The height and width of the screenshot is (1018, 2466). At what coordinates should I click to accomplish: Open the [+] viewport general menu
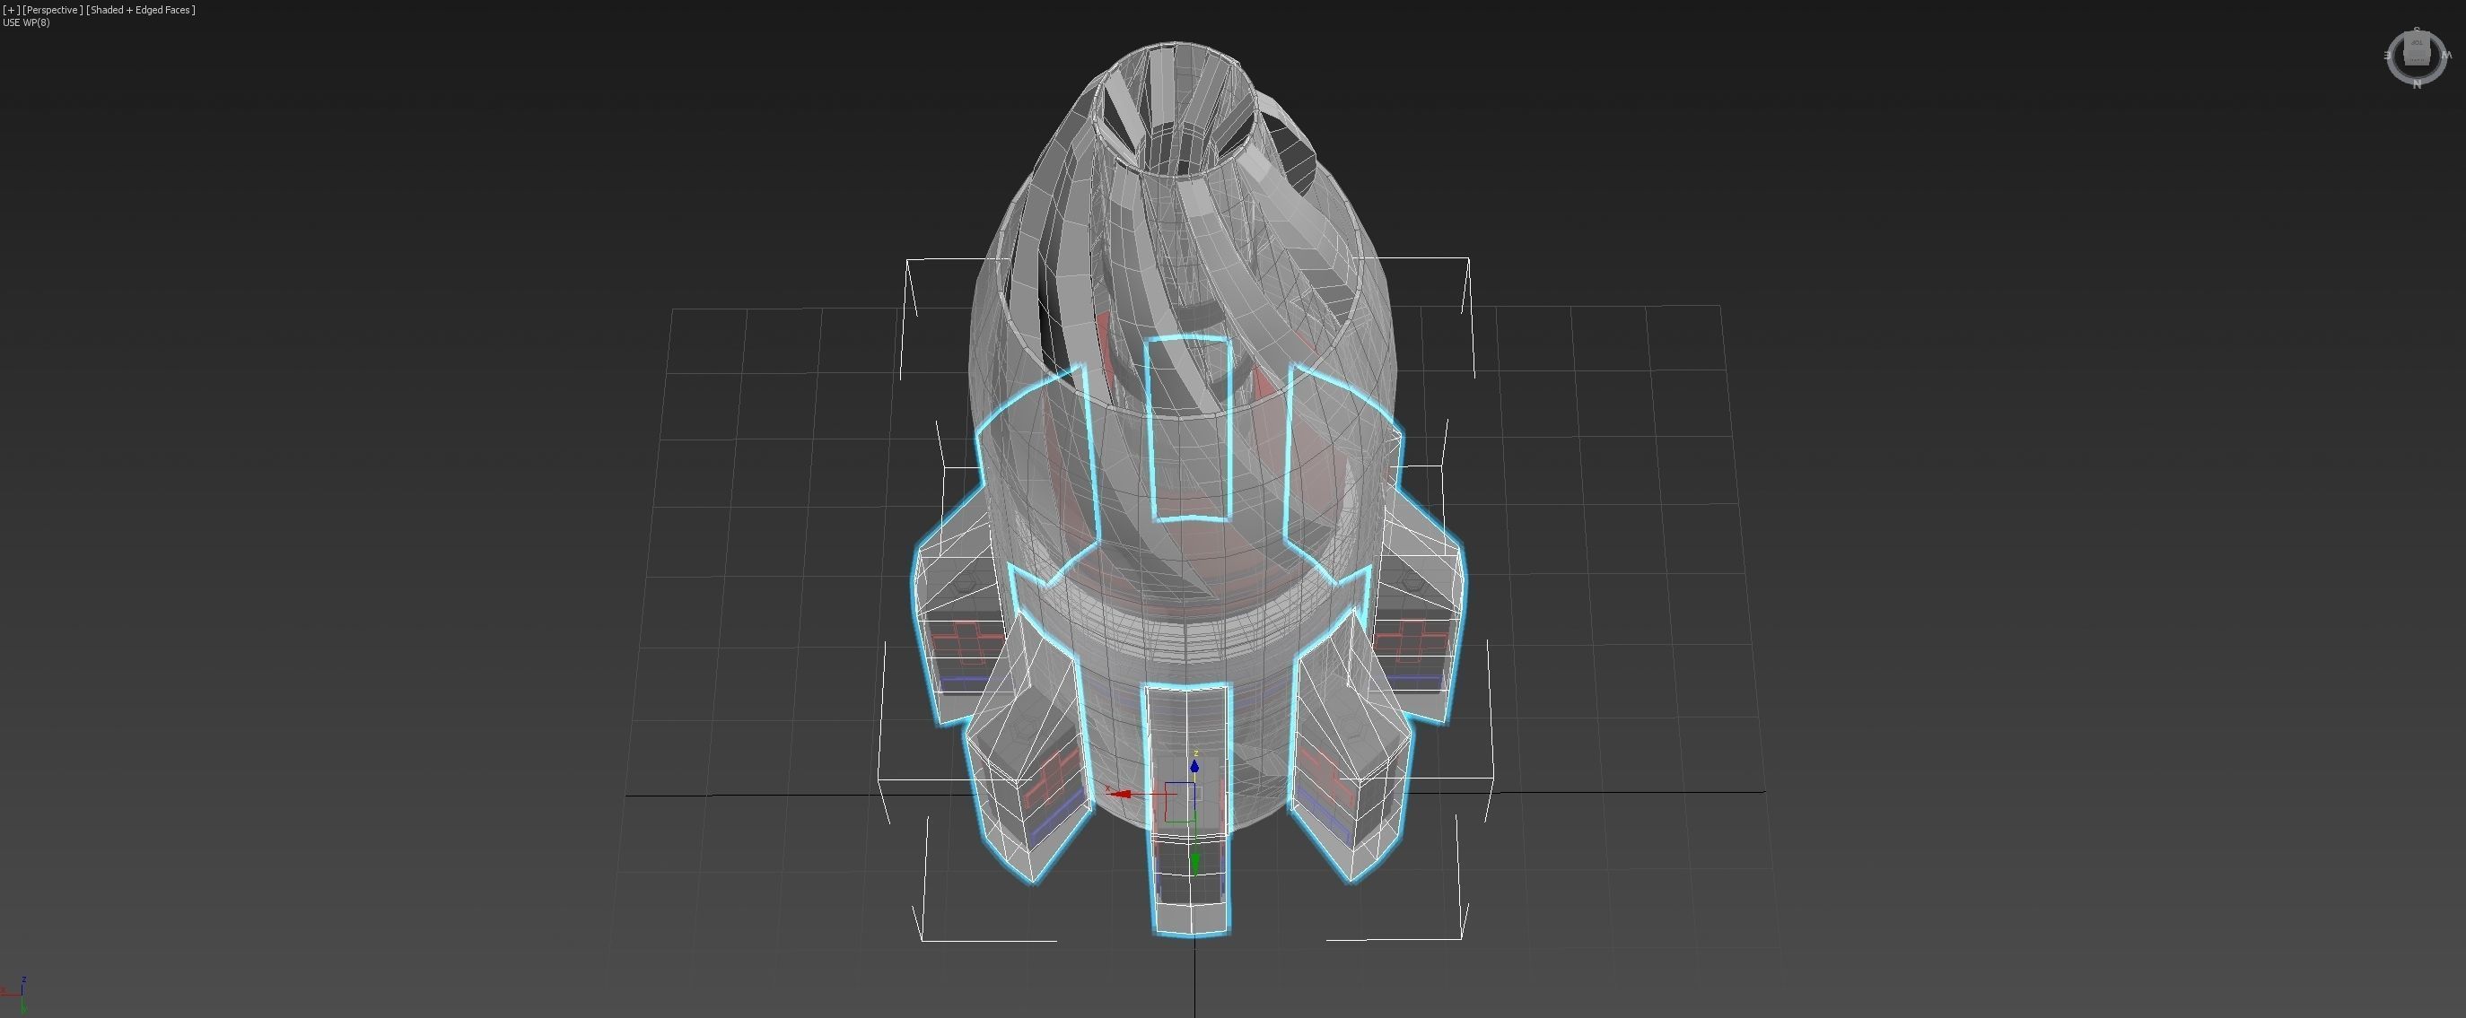point(11,10)
